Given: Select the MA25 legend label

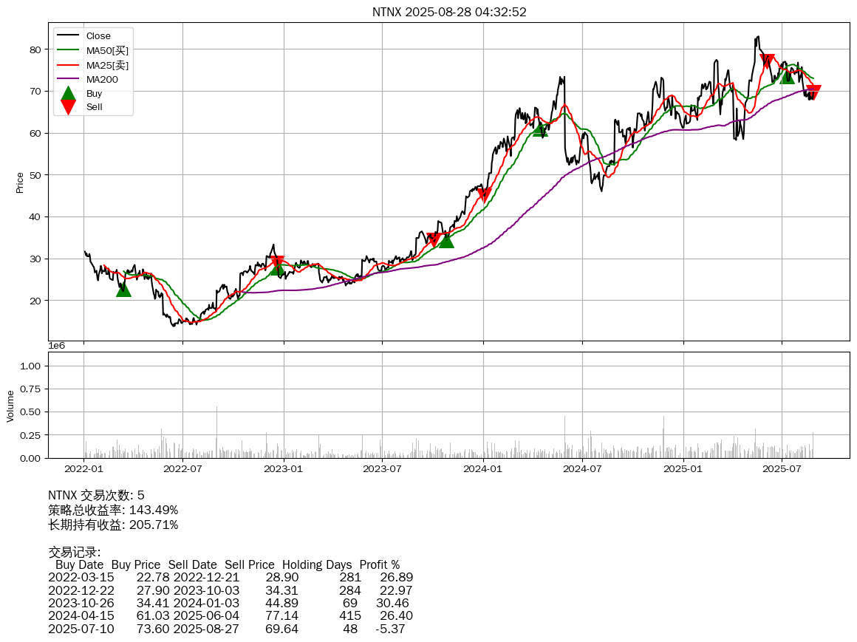Looking at the screenshot, I should click(107, 65).
